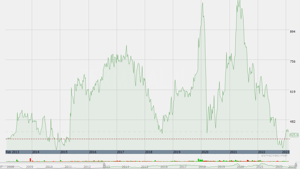Click the 2015 label on main time axis
Viewport: 300px width, 169px height.
(64, 152)
